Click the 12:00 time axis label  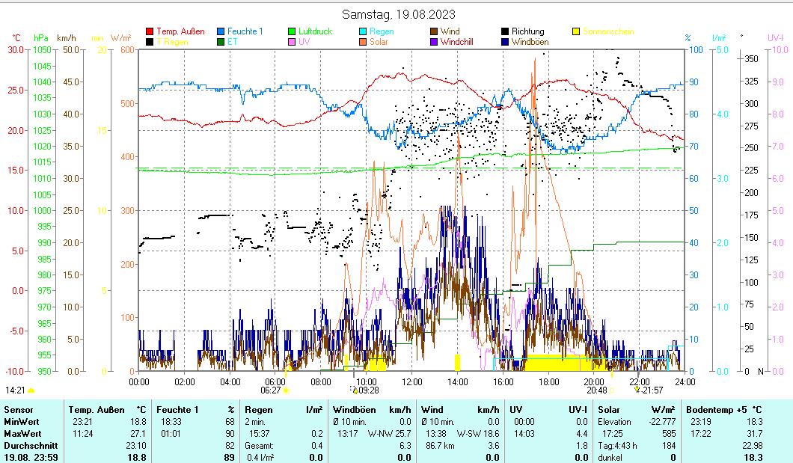(411, 382)
